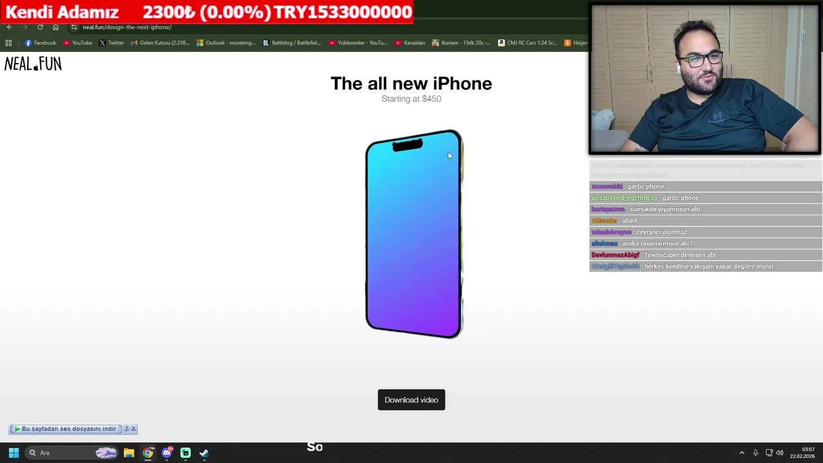Open the volume speaker tray icon
Screen dimensions: 823x463
(x=780, y=453)
